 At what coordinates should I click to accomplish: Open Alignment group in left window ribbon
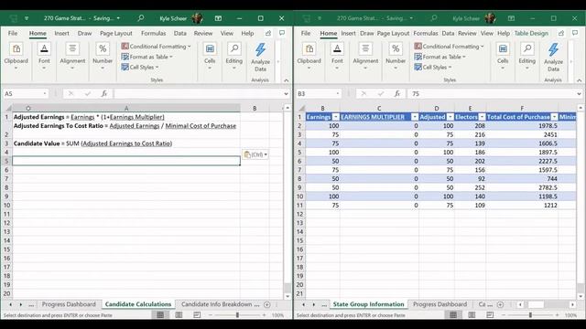[x=72, y=57]
